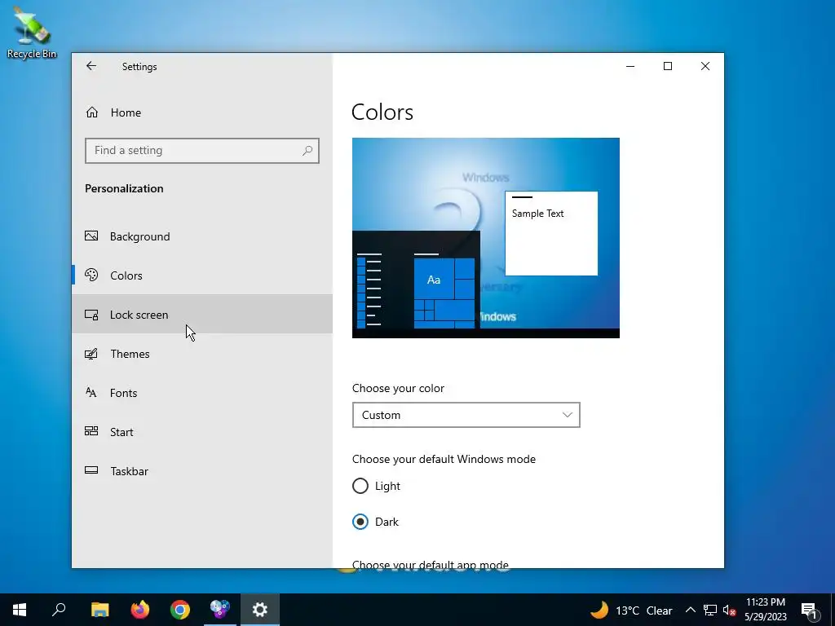Open Taskbar personalization settings
835x626 pixels.
pos(202,471)
